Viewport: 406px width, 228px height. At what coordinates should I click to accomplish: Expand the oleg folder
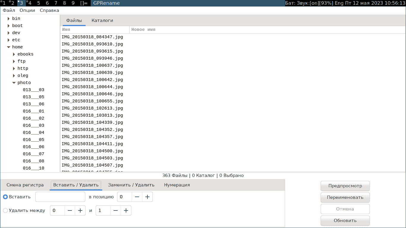click(14, 76)
